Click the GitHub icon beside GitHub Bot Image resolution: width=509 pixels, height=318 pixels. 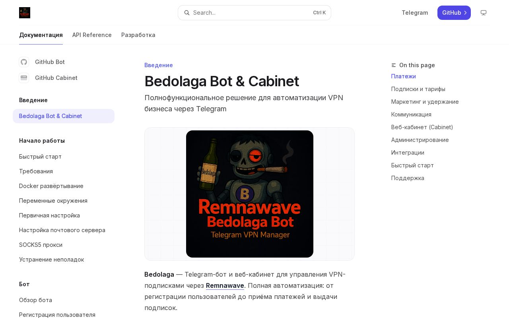point(24,62)
